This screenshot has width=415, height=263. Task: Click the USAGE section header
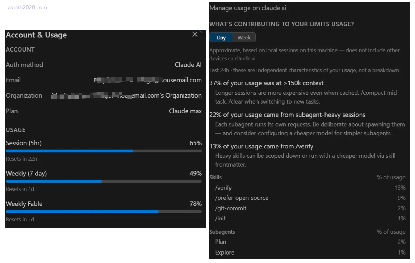[15, 130]
